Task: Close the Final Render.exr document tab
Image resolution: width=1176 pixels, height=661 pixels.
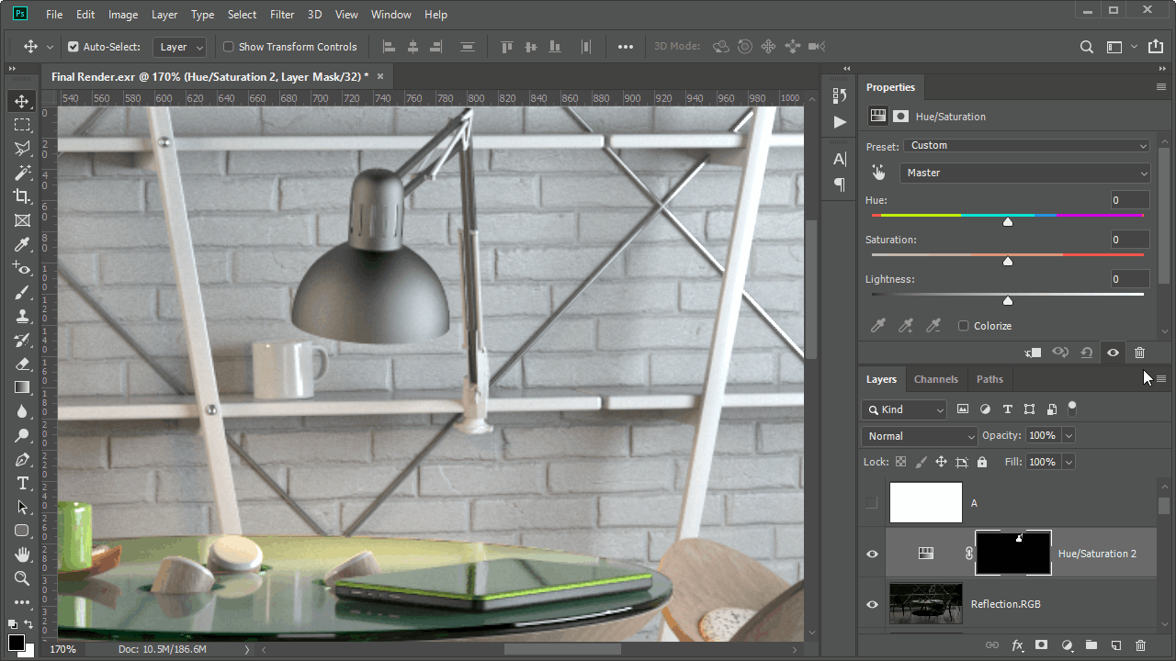Action: point(380,76)
